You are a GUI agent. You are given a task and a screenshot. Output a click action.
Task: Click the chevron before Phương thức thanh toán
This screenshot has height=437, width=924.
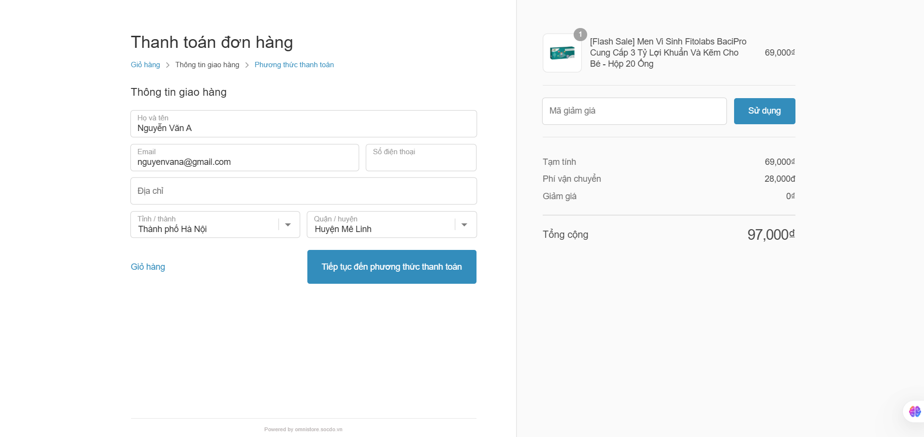coord(247,65)
